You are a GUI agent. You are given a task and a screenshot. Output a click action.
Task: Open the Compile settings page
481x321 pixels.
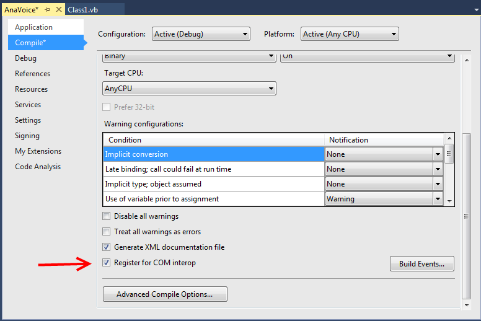[x=46, y=43]
